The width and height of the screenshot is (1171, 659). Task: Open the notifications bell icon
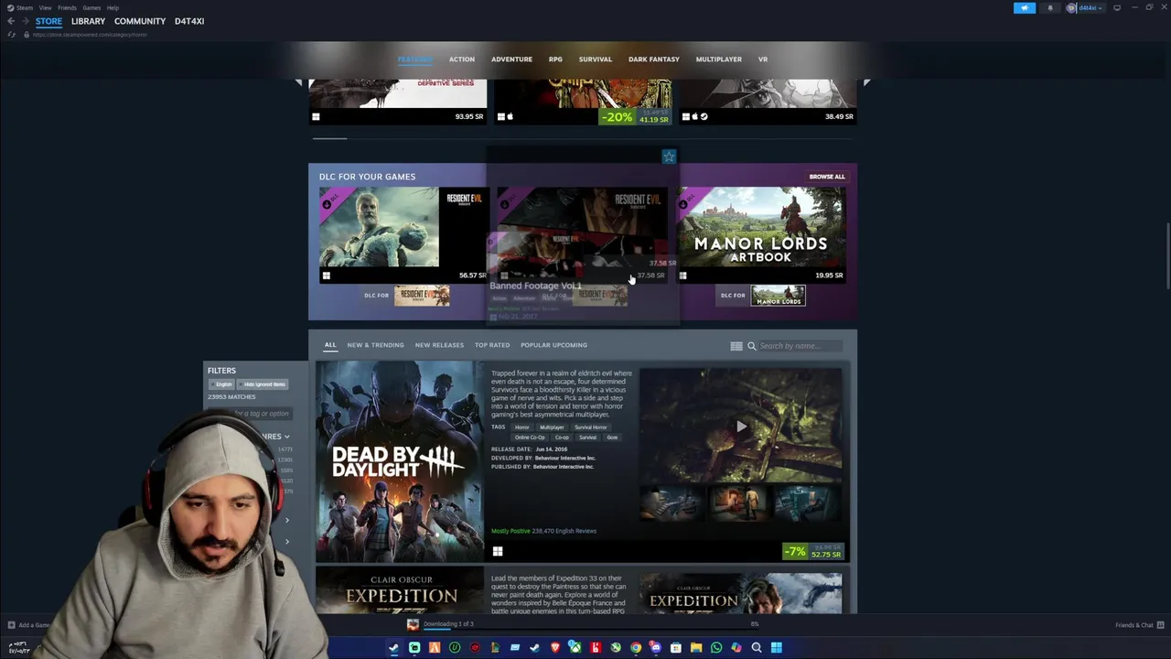pos(1050,8)
